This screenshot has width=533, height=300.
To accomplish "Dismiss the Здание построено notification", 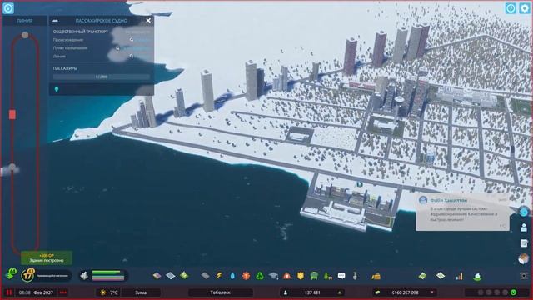I will click(x=47, y=257).
